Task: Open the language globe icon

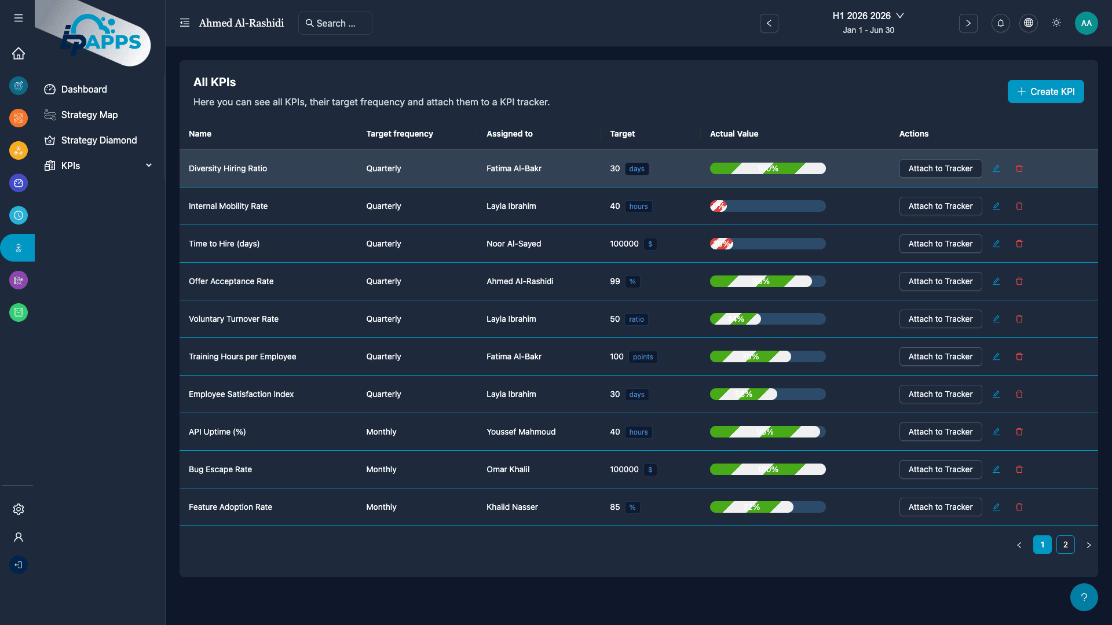Action: point(1028,23)
